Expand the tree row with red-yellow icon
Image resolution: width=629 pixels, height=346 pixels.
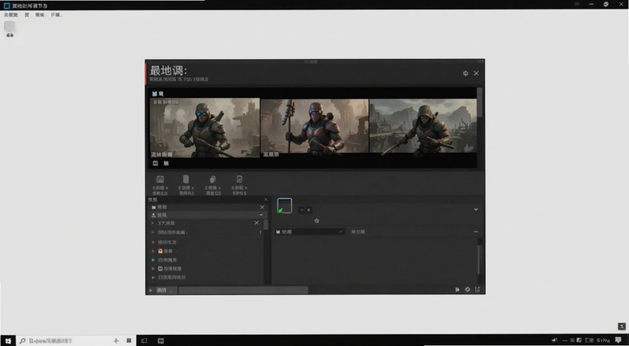tap(153, 251)
